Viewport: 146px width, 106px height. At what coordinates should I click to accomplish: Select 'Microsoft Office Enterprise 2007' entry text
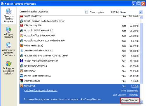pyautogui.click(x=39, y=36)
